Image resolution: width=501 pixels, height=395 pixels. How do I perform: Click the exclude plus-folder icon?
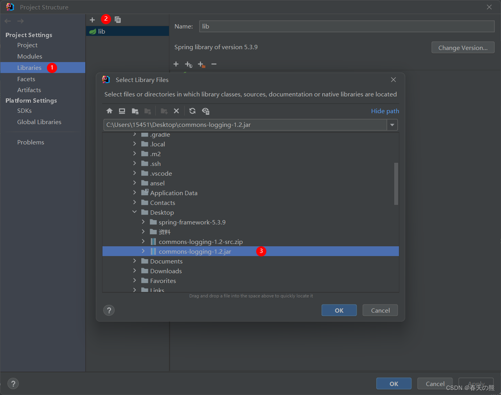(x=201, y=64)
